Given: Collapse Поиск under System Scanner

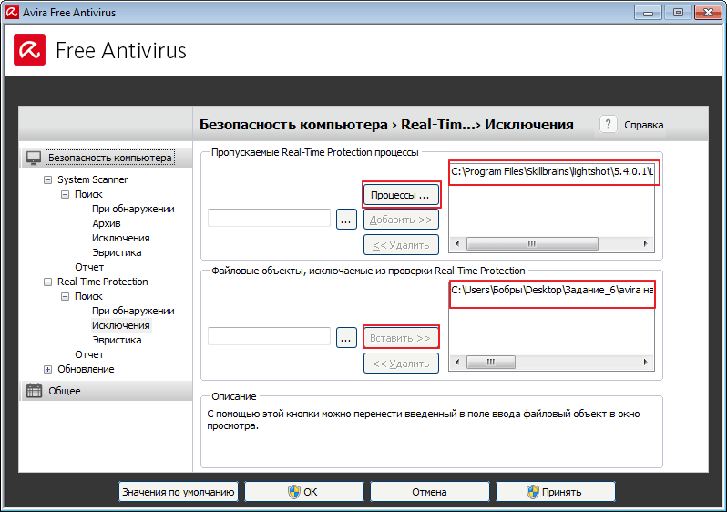Looking at the screenshot, I should [65, 194].
